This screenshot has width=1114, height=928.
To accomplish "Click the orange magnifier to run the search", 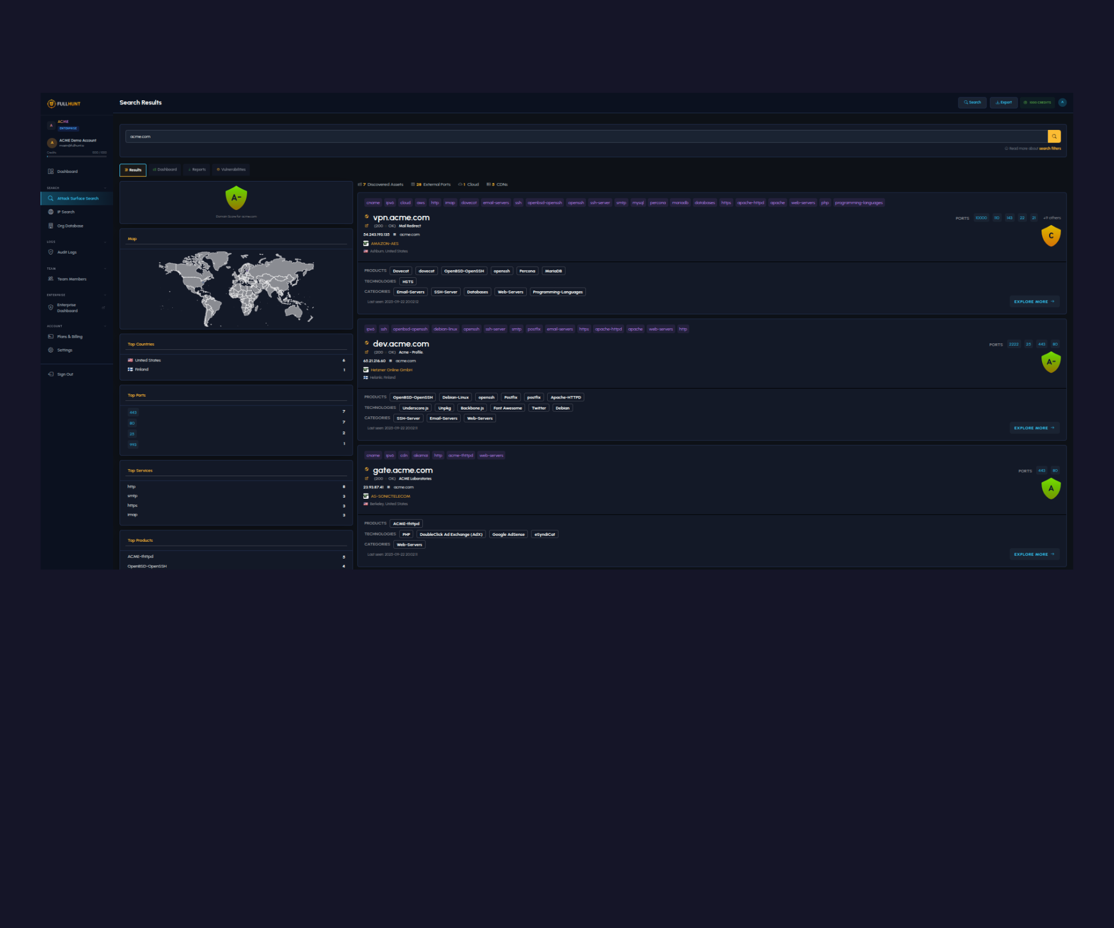I will (1054, 136).
